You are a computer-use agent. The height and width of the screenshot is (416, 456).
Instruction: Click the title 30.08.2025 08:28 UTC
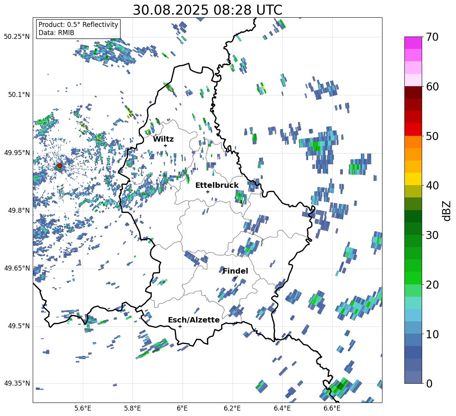pyautogui.click(x=207, y=10)
